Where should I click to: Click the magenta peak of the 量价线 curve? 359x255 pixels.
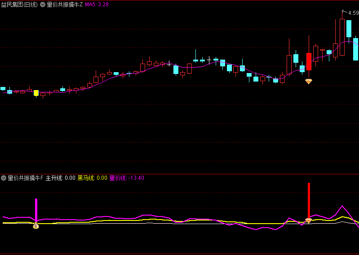click(x=342, y=206)
